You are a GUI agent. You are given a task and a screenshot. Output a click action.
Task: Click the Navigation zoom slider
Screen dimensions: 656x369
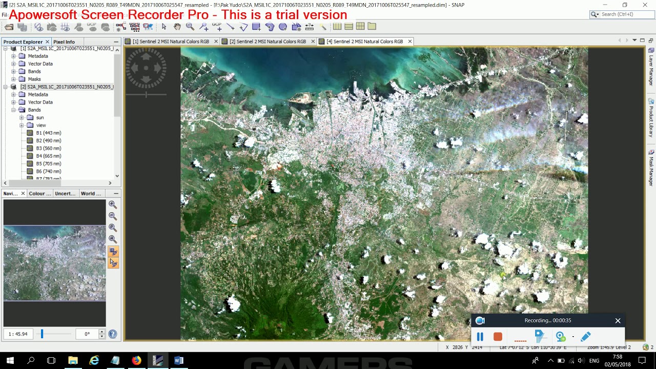(53, 334)
